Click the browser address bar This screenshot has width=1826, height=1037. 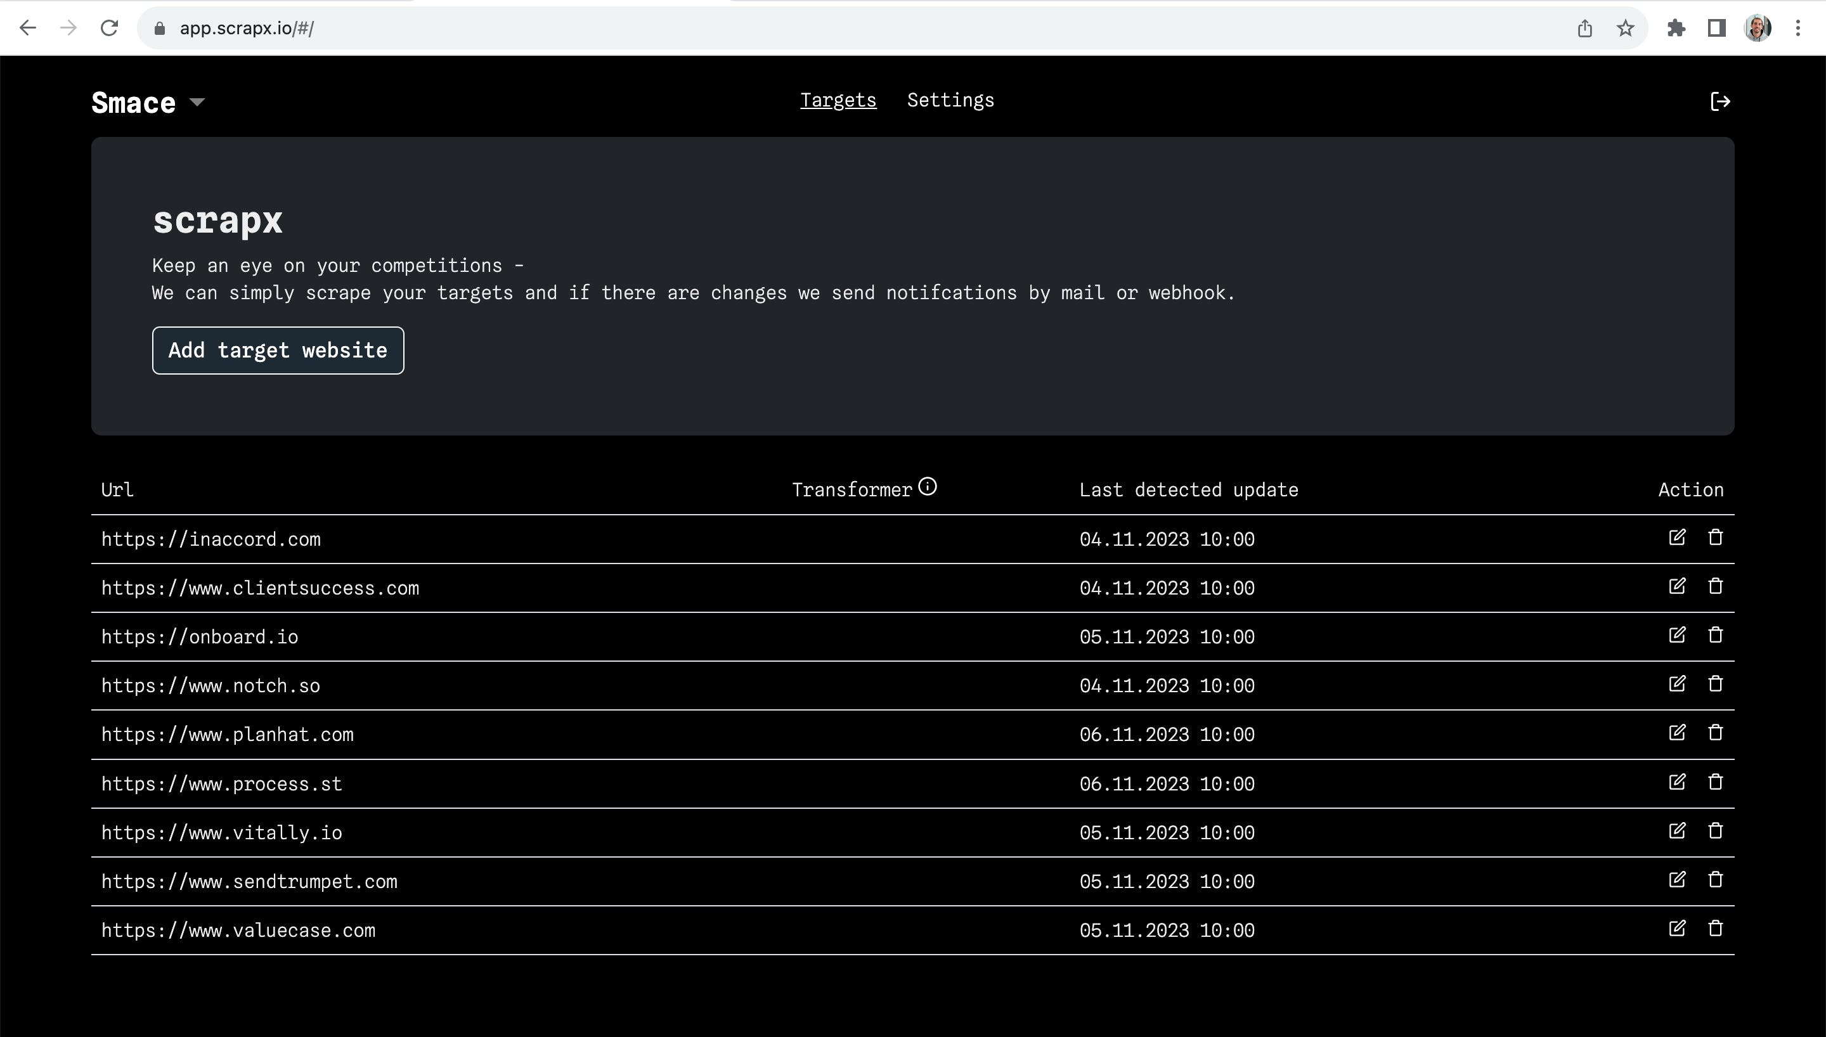(855, 29)
